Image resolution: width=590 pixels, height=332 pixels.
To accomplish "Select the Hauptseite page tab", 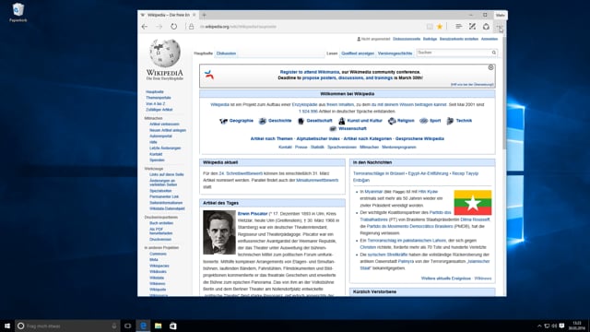I will 203,53.
